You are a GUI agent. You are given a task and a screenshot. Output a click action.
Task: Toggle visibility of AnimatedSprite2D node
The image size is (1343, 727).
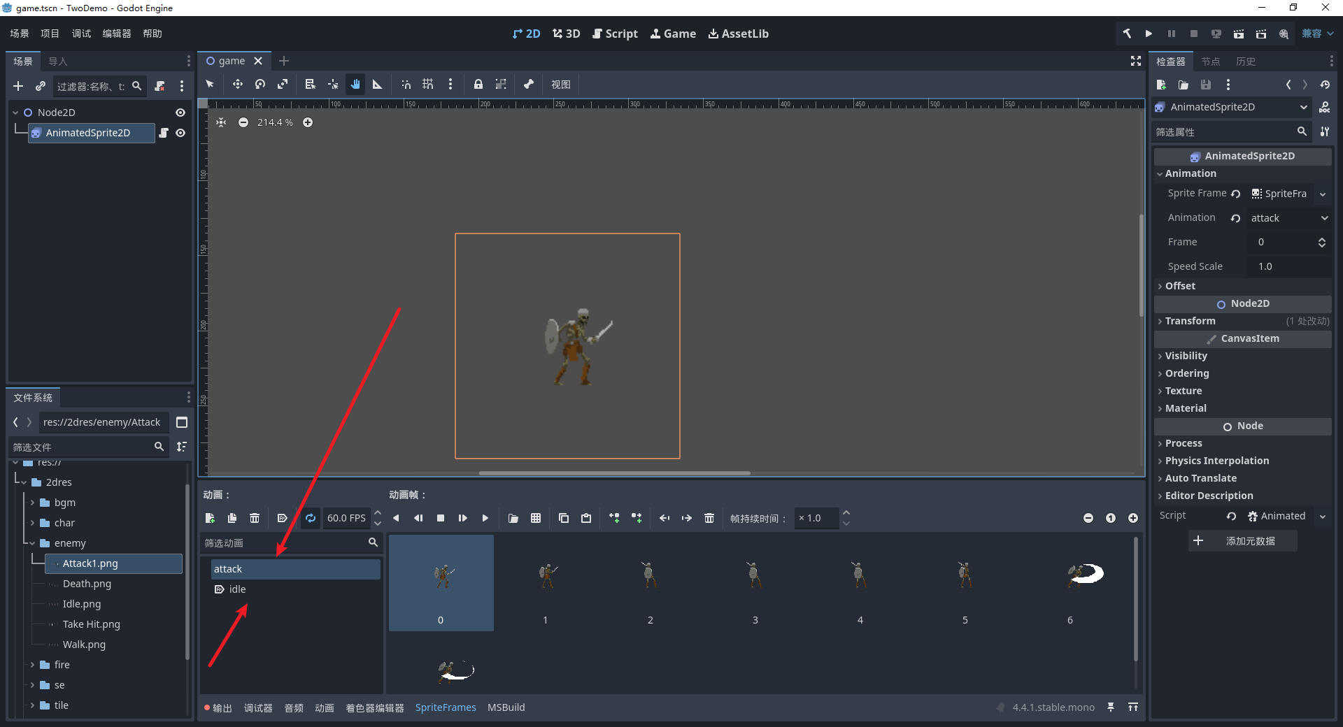[x=180, y=133]
